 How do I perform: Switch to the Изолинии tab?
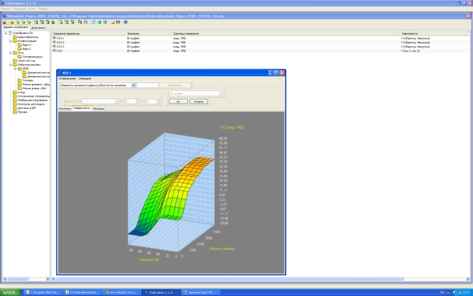(65, 108)
